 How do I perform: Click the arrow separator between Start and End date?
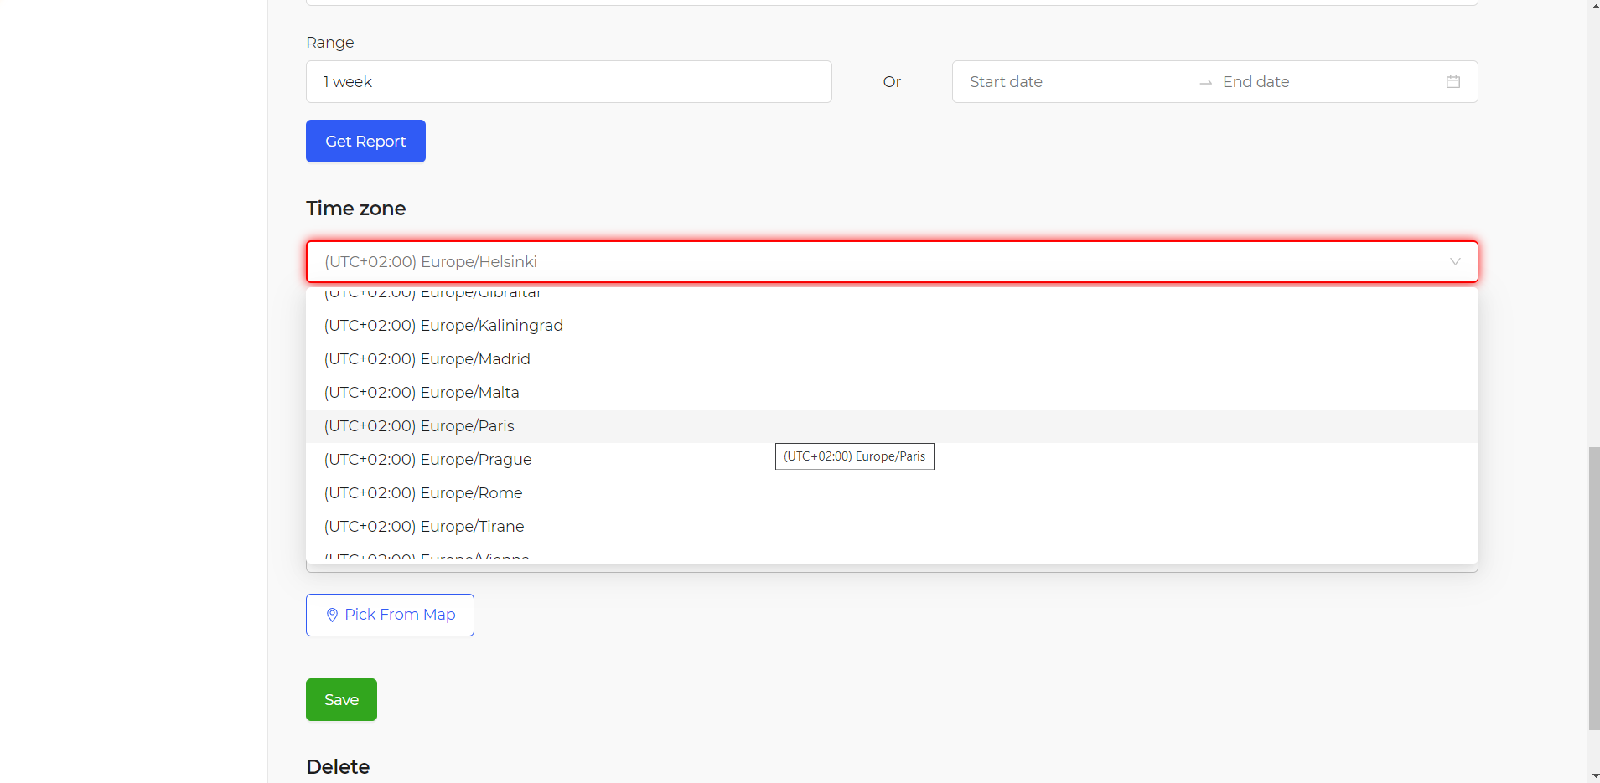point(1205,82)
